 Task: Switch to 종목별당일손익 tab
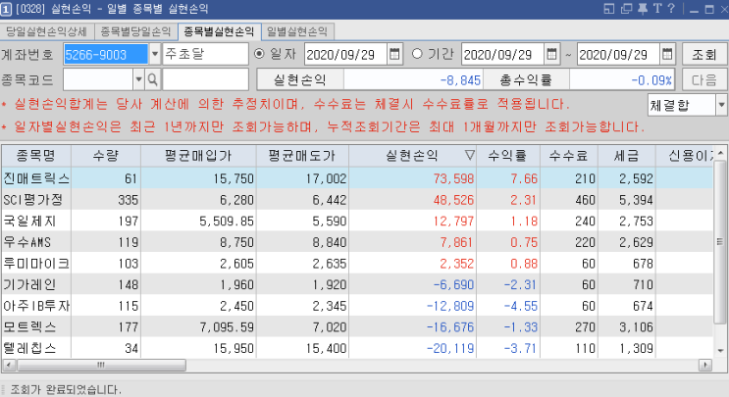(135, 31)
